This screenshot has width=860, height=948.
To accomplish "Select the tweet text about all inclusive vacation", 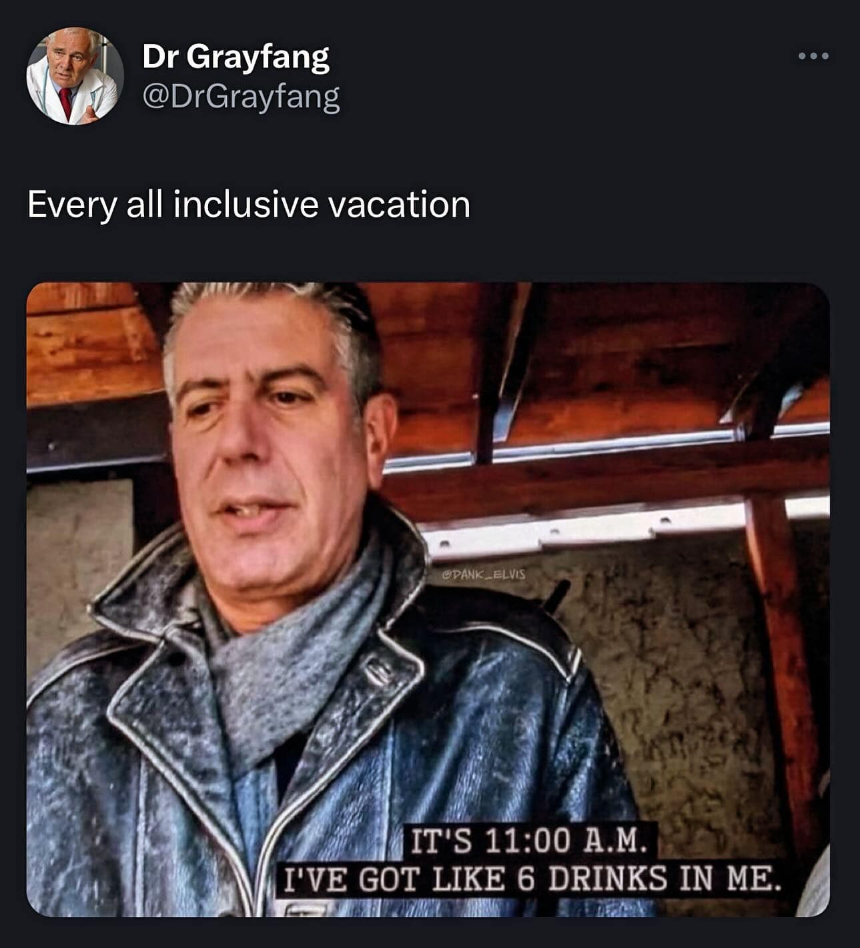I will pos(249,204).
